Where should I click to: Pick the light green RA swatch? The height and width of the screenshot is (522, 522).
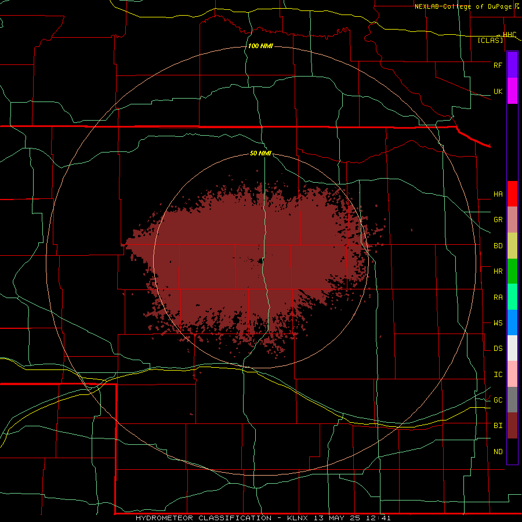[512, 297]
